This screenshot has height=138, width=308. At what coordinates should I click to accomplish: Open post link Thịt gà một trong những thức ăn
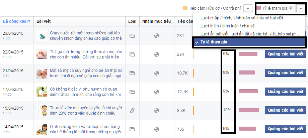pos(86,54)
